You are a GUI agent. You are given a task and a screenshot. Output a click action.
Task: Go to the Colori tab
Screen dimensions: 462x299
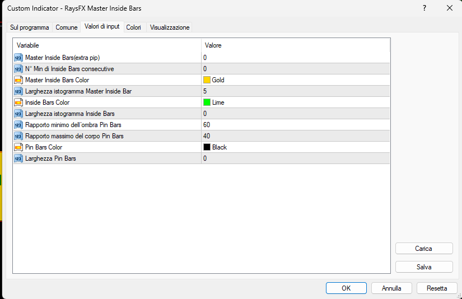click(133, 27)
